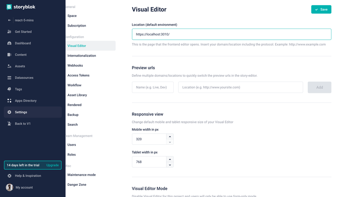337x197 pixels.
Task: Click the Visual Editor Mode heading
Action: click(150, 189)
